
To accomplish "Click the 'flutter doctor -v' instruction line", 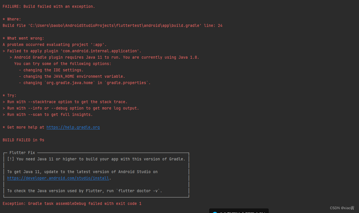I will click(x=85, y=191).
